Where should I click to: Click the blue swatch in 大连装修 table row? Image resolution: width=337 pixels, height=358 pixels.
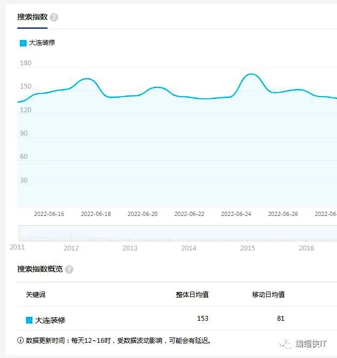tap(29, 320)
